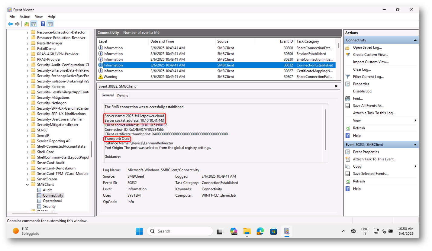Click the blue Help toolbar icon

(x=43, y=24)
